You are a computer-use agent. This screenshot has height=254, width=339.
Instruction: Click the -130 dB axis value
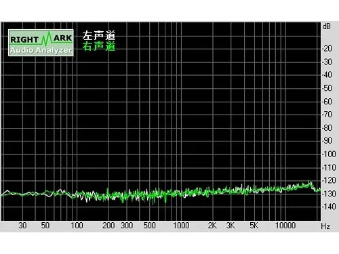329,194
